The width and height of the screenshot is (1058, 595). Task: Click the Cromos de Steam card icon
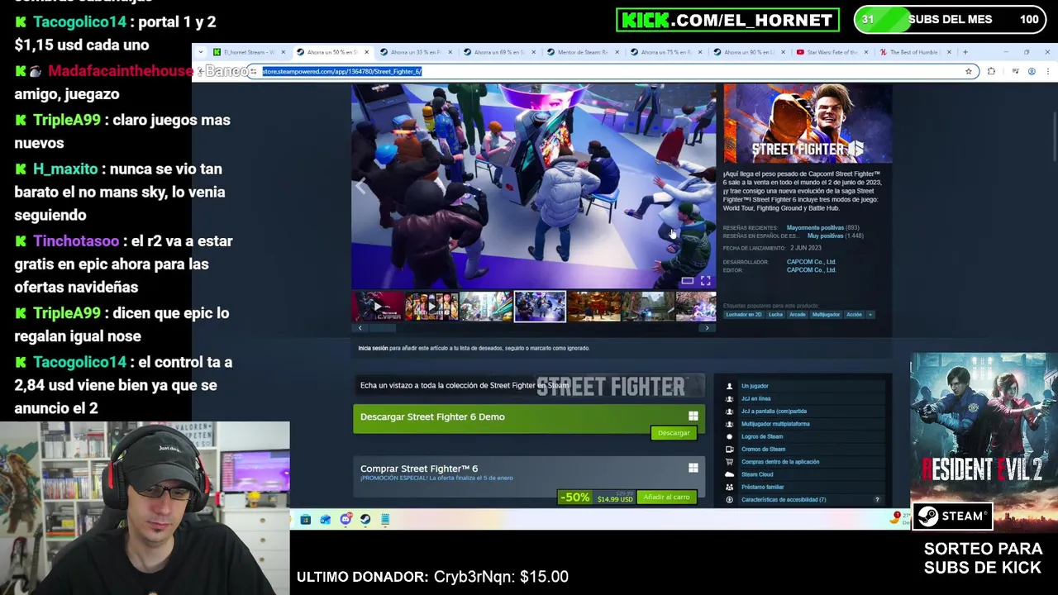coord(729,449)
